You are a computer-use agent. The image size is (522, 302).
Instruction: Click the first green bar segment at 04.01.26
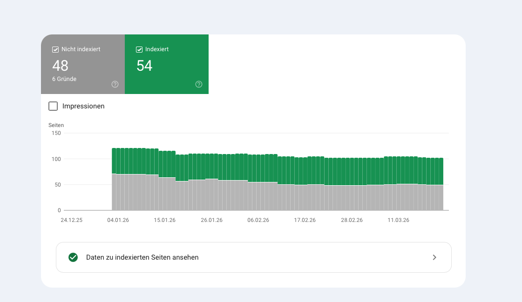point(114,161)
